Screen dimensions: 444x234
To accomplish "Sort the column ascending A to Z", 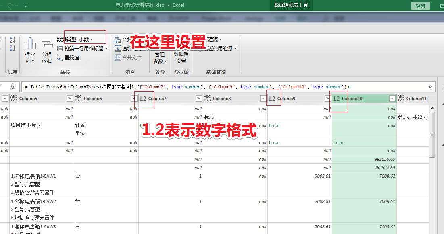I will (13, 39).
